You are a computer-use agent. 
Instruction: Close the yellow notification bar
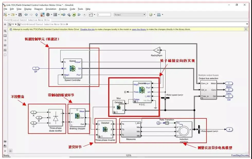pyautogui.click(x=246, y=29)
